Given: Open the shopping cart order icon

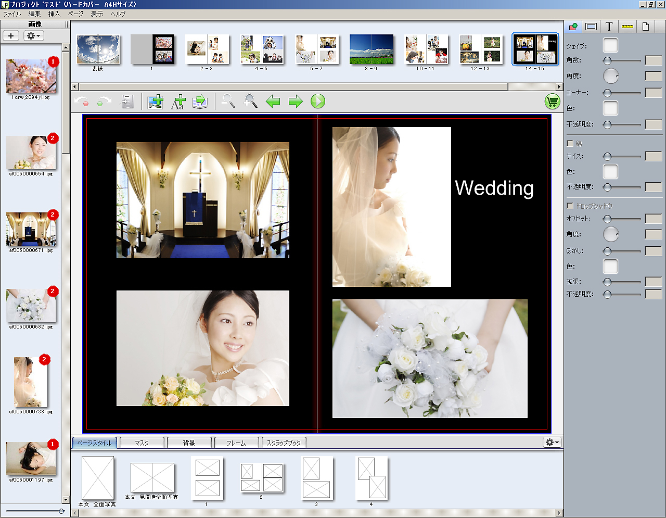Looking at the screenshot, I should pos(552,101).
